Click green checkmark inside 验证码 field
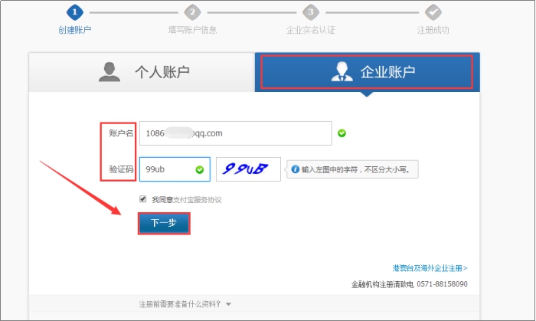536x321 pixels. click(200, 169)
